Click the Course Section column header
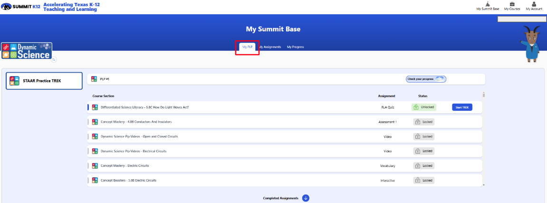 103,96
